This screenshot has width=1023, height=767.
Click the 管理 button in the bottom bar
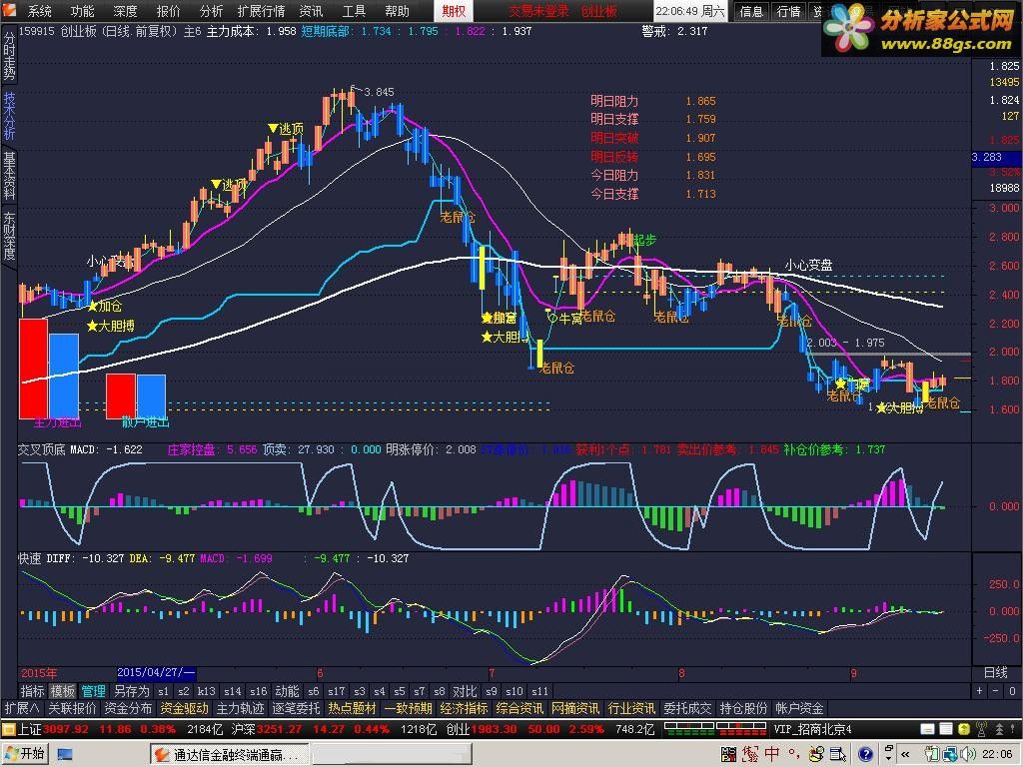pyautogui.click(x=93, y=691)
